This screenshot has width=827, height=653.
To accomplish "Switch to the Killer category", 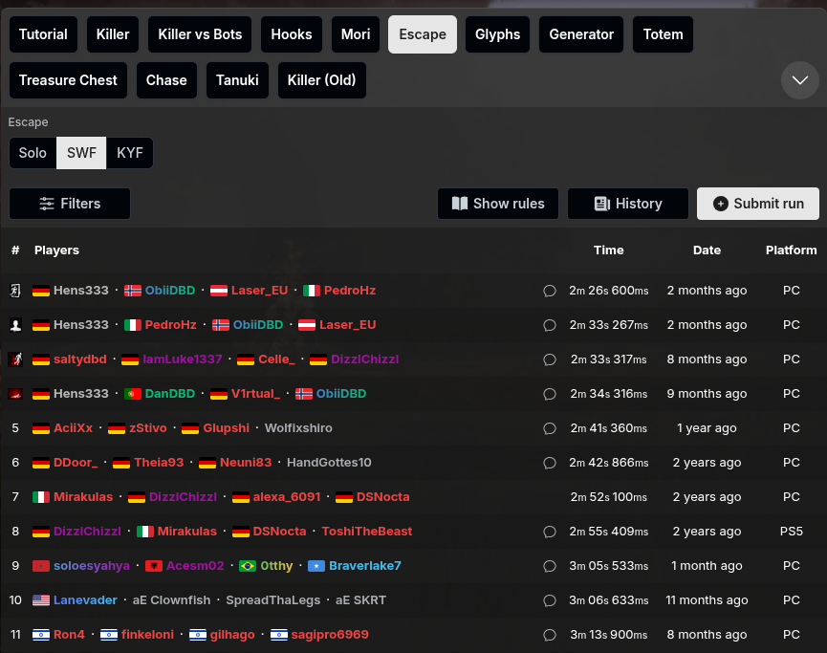I will pos(113,34).
